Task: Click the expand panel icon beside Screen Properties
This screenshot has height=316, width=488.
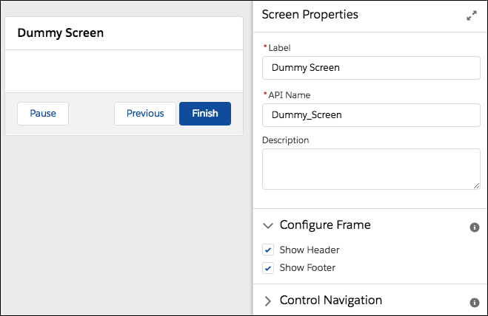Action: click(x=472, y=16)
